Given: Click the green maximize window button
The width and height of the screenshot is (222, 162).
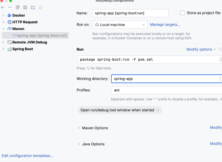Looking at the screenshot, I should pos(11,1).
